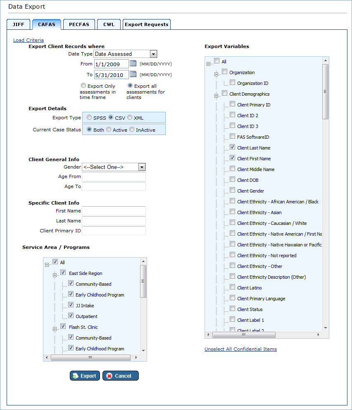352x410 pixels.
Task: Click Service Area horizontal scrollbar thumb
Action: click(x=90, y=357)
